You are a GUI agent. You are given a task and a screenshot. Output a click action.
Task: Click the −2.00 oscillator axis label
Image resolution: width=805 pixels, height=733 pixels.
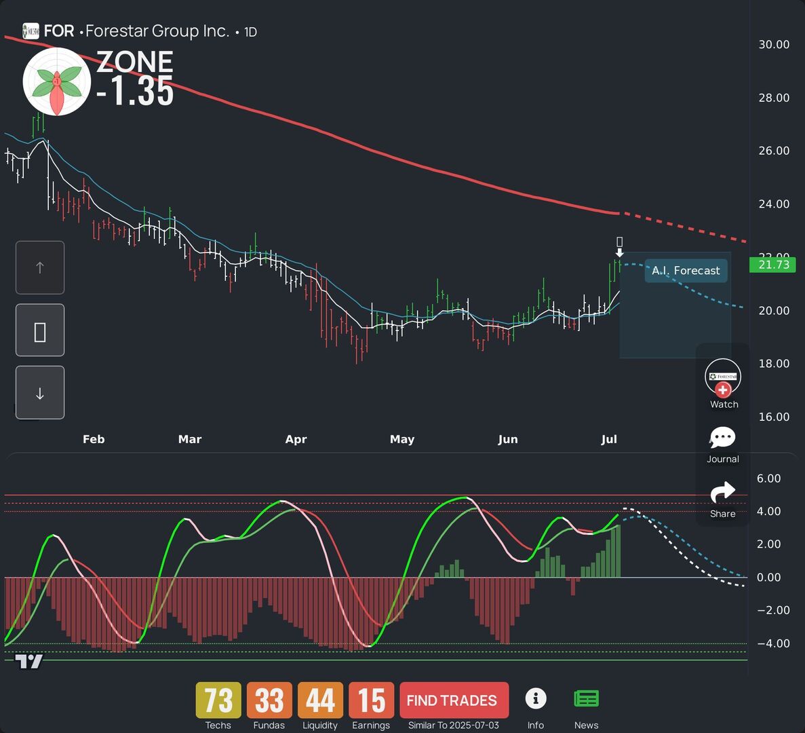coord(773,610)
